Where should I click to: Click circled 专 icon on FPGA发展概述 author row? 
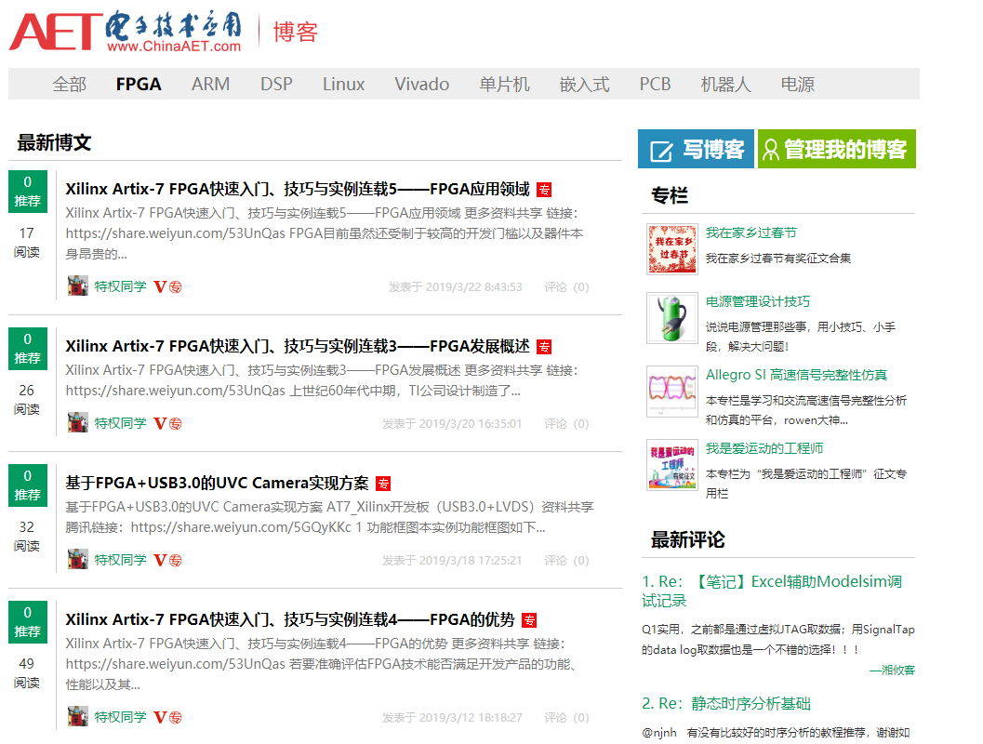coord(176,424)
